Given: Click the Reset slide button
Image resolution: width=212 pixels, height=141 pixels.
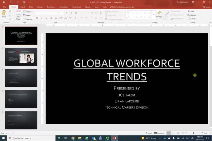Looking at the screenshot, I should pyautogui.click(x=27, y=16).
